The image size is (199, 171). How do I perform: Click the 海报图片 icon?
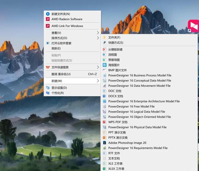point(104,65)
